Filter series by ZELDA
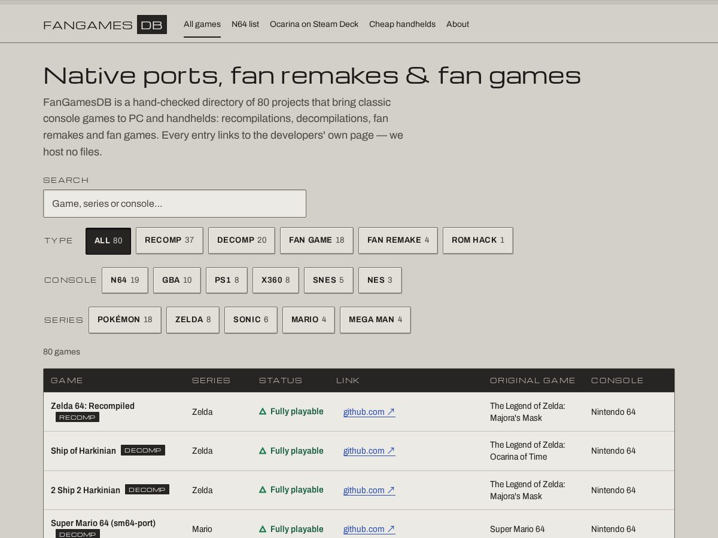 click(x=193, y=320)
